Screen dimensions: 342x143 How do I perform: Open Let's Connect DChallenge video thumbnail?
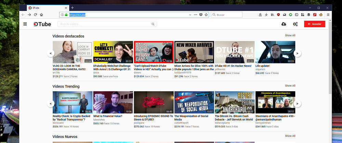click(x=113, y=52)
